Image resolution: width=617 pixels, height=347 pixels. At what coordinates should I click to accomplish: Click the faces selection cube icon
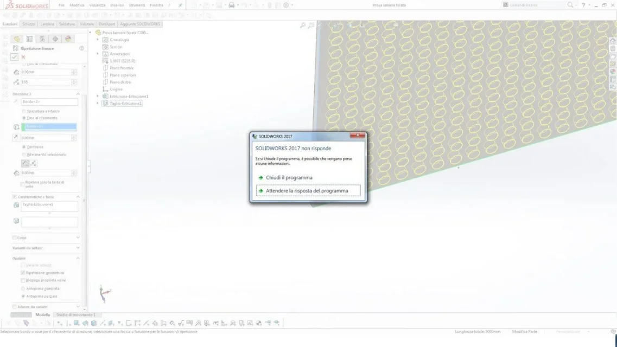(16, 221)
